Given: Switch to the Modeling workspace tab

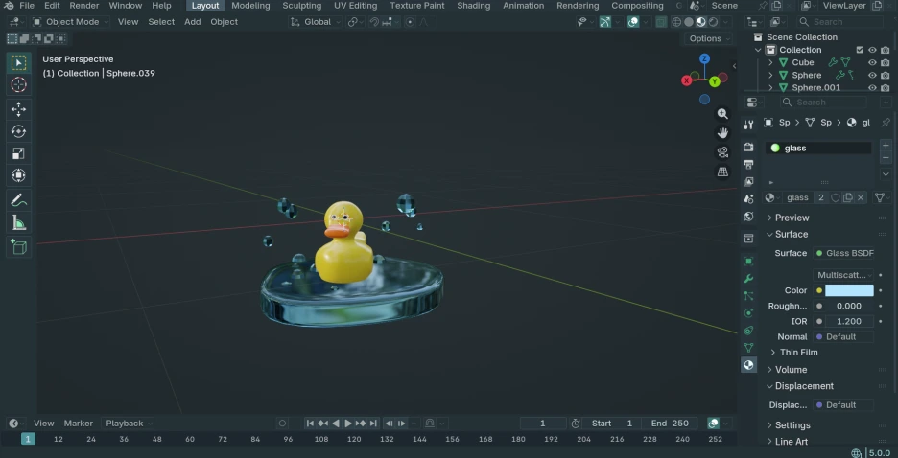Looking at the screenshot, I should coord(250,6).
